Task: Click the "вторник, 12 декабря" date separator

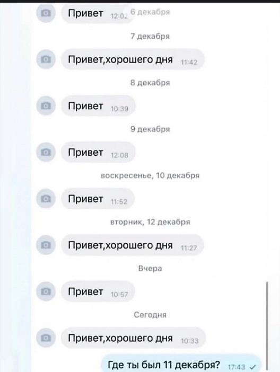Action: pos(150,222)
